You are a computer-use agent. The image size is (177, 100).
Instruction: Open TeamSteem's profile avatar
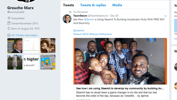[67, 19]
